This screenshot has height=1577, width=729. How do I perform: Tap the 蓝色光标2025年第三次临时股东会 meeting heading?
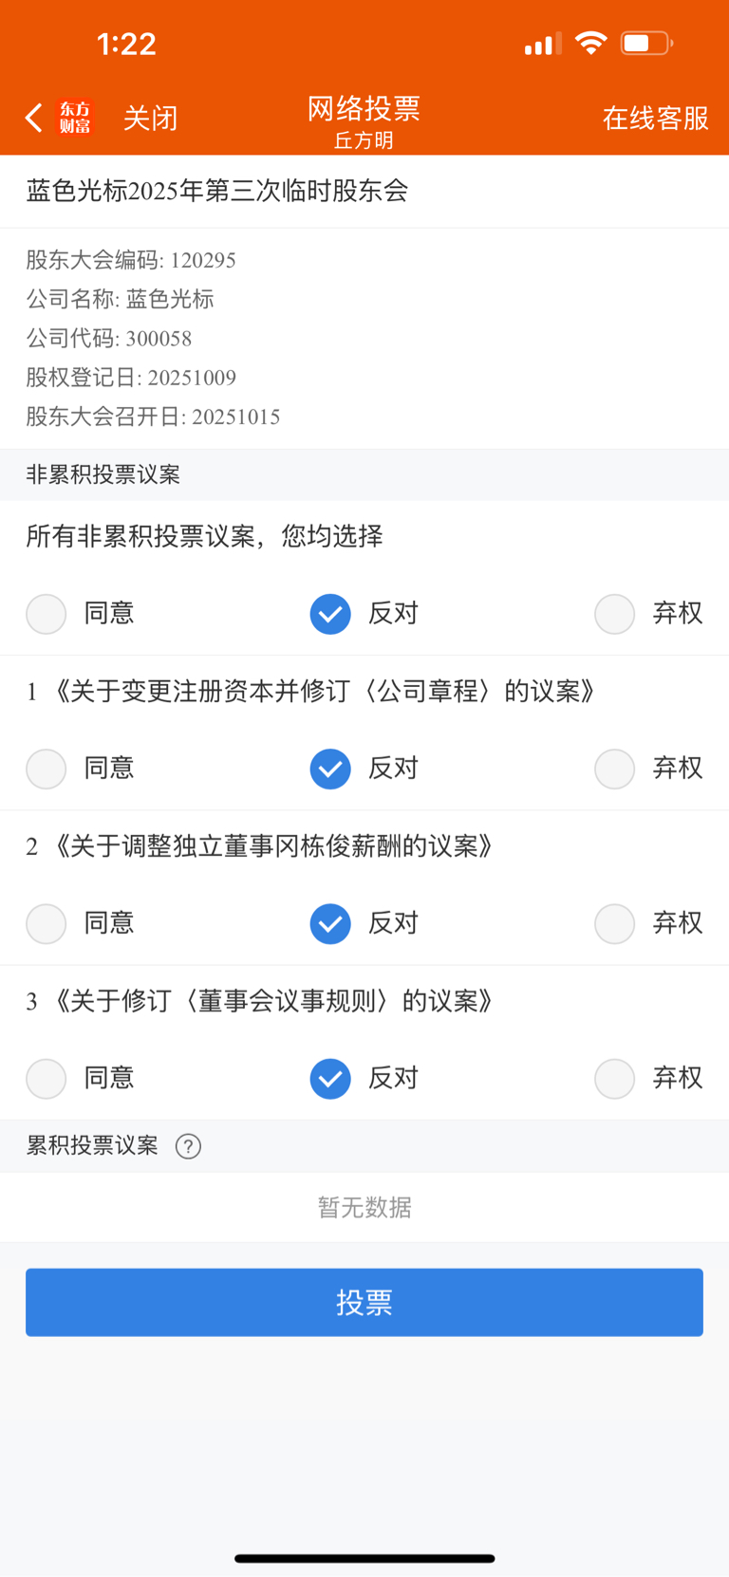click(217, 191)
